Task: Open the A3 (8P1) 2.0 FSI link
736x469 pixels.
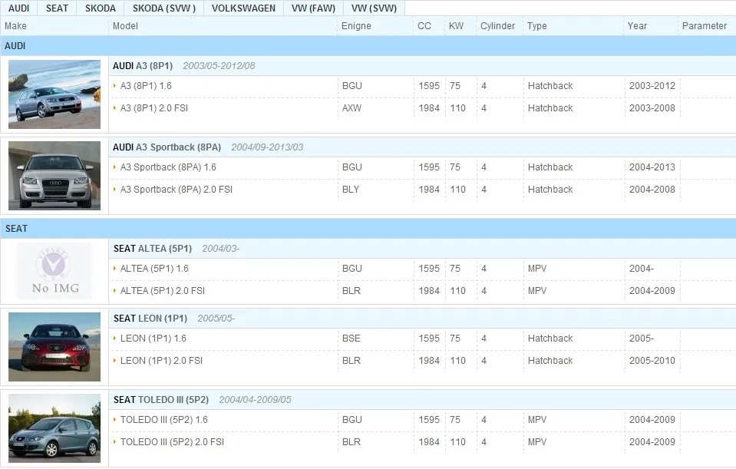Action: (x=154, y=108)
